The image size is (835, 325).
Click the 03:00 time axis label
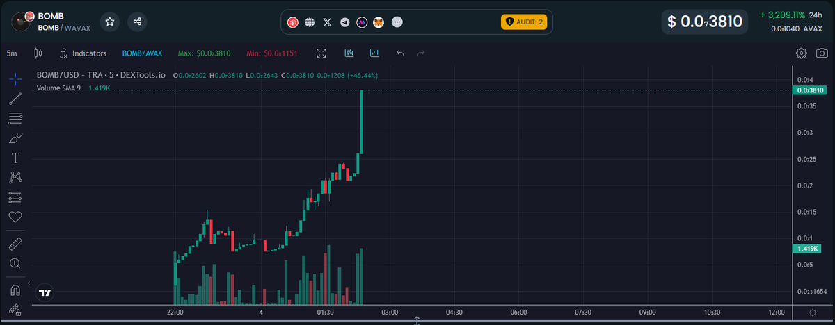coord(390,312)
